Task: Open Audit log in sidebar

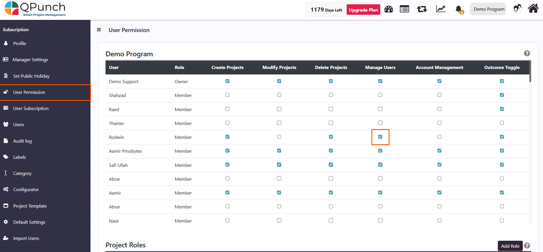Action: [22, 141]
